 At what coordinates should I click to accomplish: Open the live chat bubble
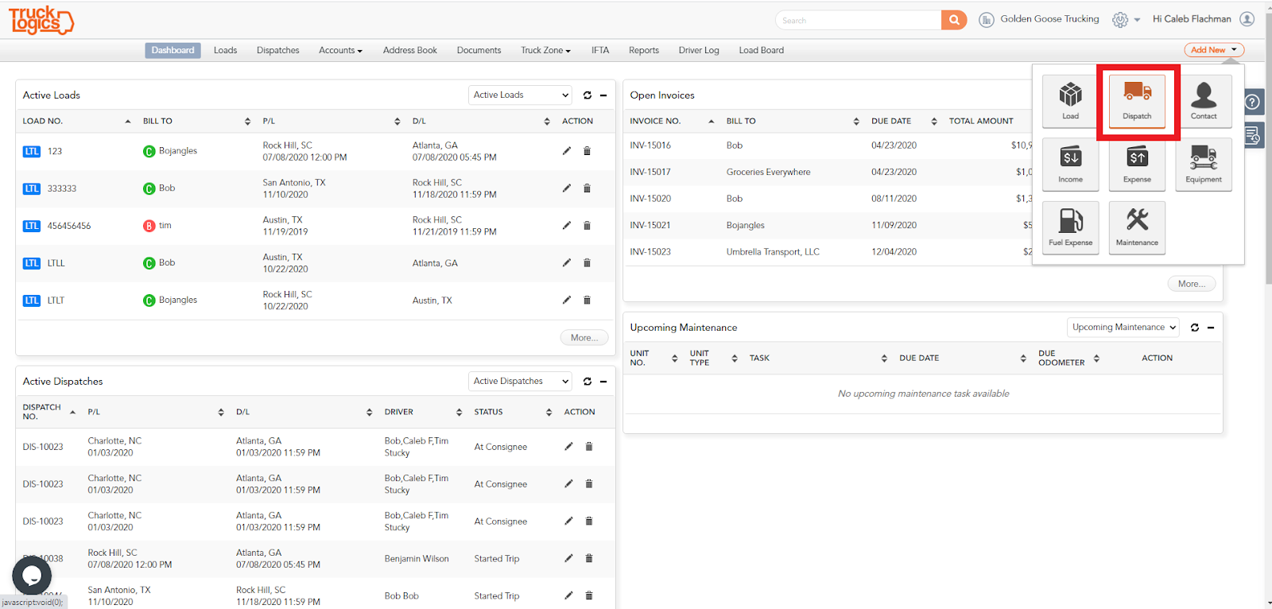(32, 575)
